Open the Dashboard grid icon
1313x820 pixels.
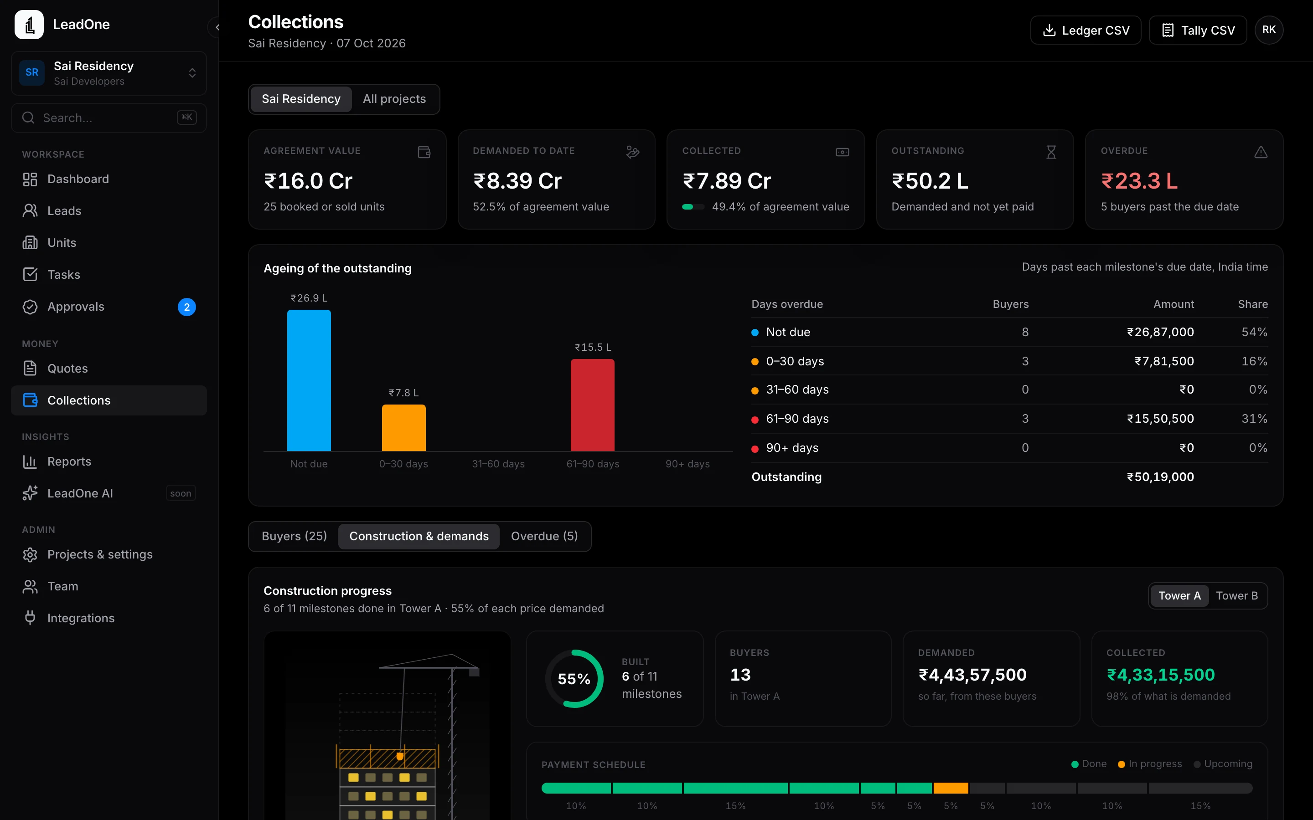click(30, 179)
